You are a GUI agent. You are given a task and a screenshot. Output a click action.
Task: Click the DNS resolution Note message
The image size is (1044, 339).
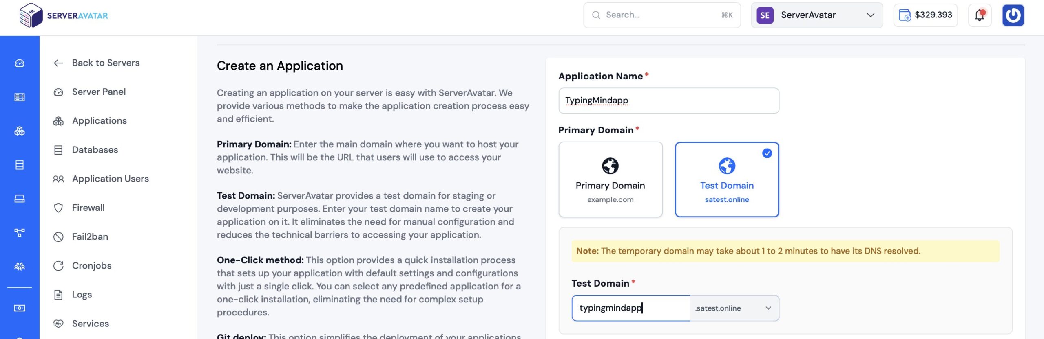[x=785, y=251]
